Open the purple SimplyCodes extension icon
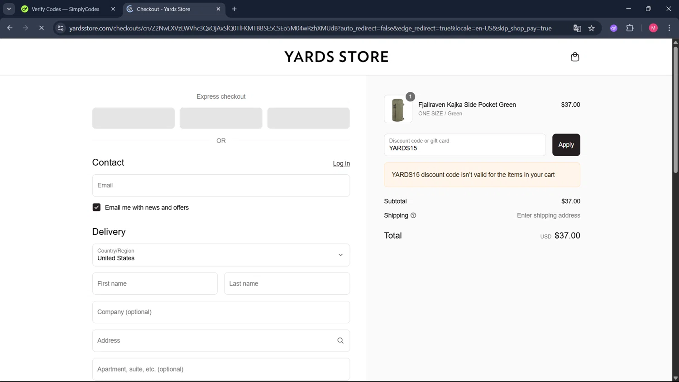Image resolution: width=679 pixels, height=382 pixels. tap(614, 28)
